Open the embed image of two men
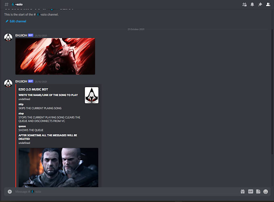 coord(58,167)
